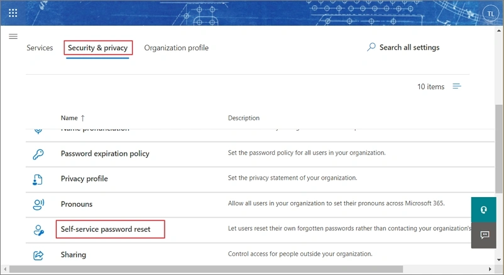Screen dimensions: 504x275
Task: Open the app launcher waffle icon
Action: tap(13, 13)
